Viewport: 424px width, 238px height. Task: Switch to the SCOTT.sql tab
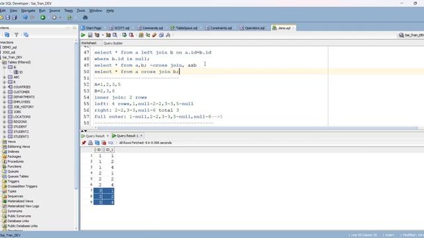pyautogui.click(x=119, y=28)
